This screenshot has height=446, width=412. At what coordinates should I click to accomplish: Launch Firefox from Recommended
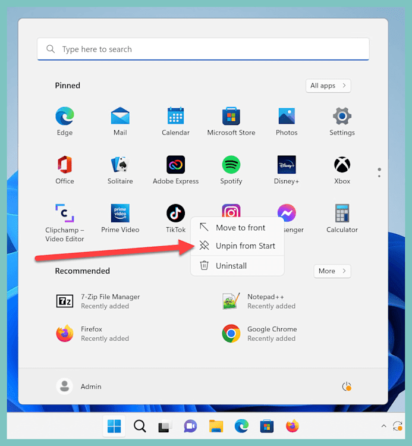point(93,334)
